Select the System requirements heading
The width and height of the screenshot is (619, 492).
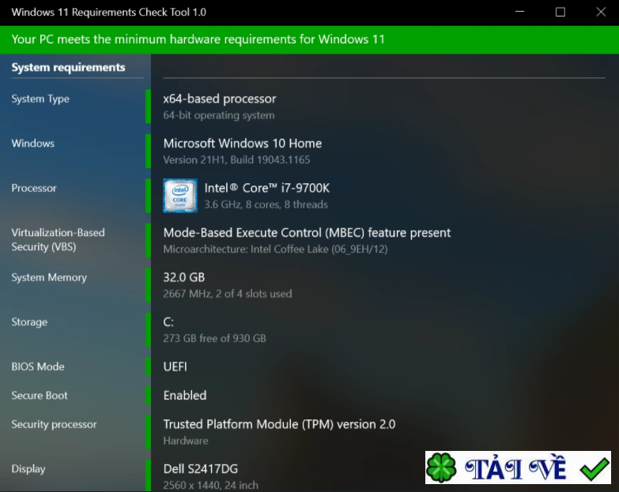pos(68,67)
